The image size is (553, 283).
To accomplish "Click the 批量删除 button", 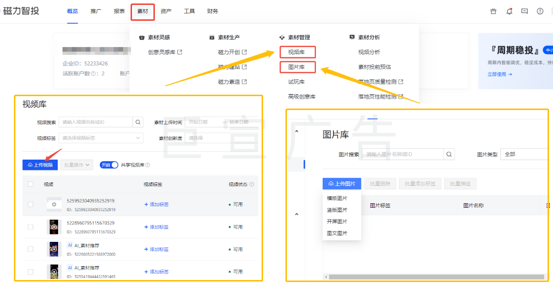I will pos(380,183).
